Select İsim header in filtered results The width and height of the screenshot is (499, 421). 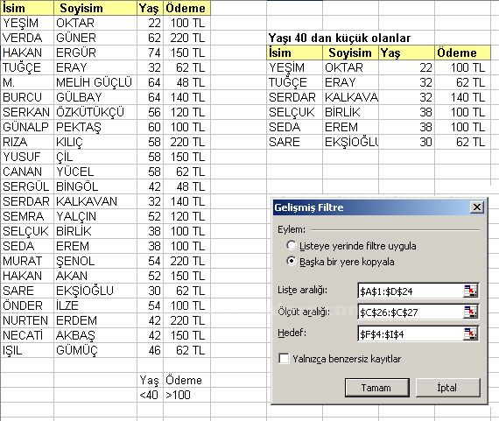point(294,53)
